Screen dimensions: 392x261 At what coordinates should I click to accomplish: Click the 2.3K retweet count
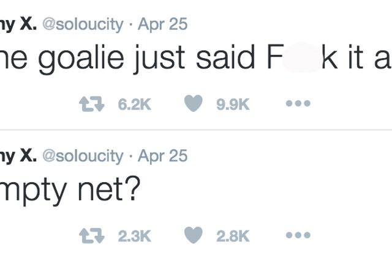(x=135, y=236)
